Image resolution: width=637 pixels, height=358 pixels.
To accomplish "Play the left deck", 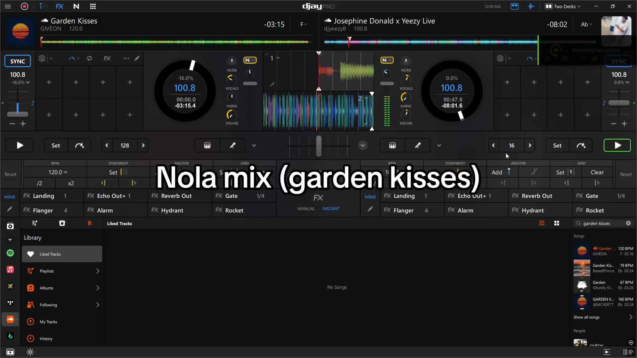I will pos(20,145).
